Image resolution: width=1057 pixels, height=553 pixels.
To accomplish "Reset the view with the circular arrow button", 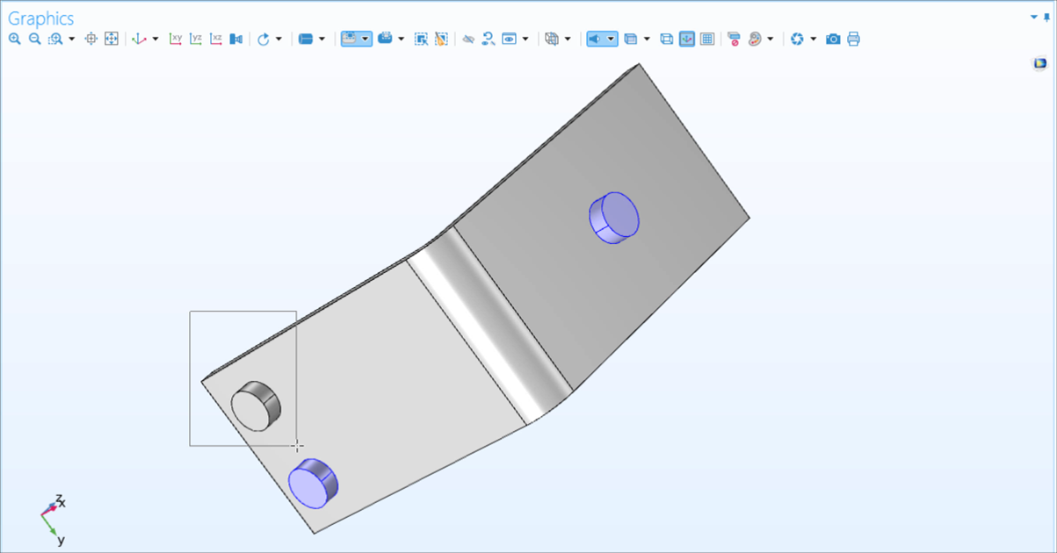I will point(264,39).
